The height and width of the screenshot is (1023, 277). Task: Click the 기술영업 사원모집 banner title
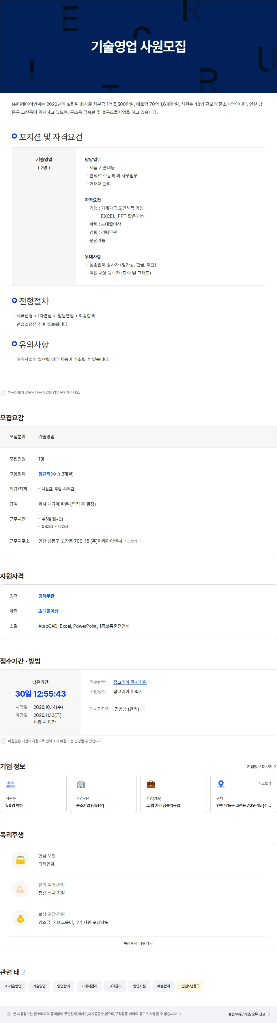[138, 47]
